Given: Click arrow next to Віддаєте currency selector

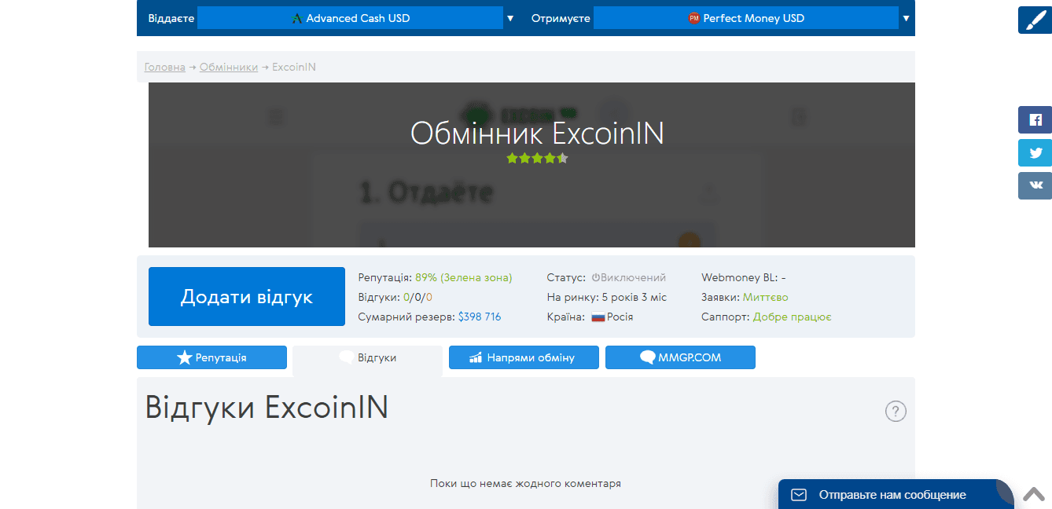Looking at the screenshot, I should 510,18.
